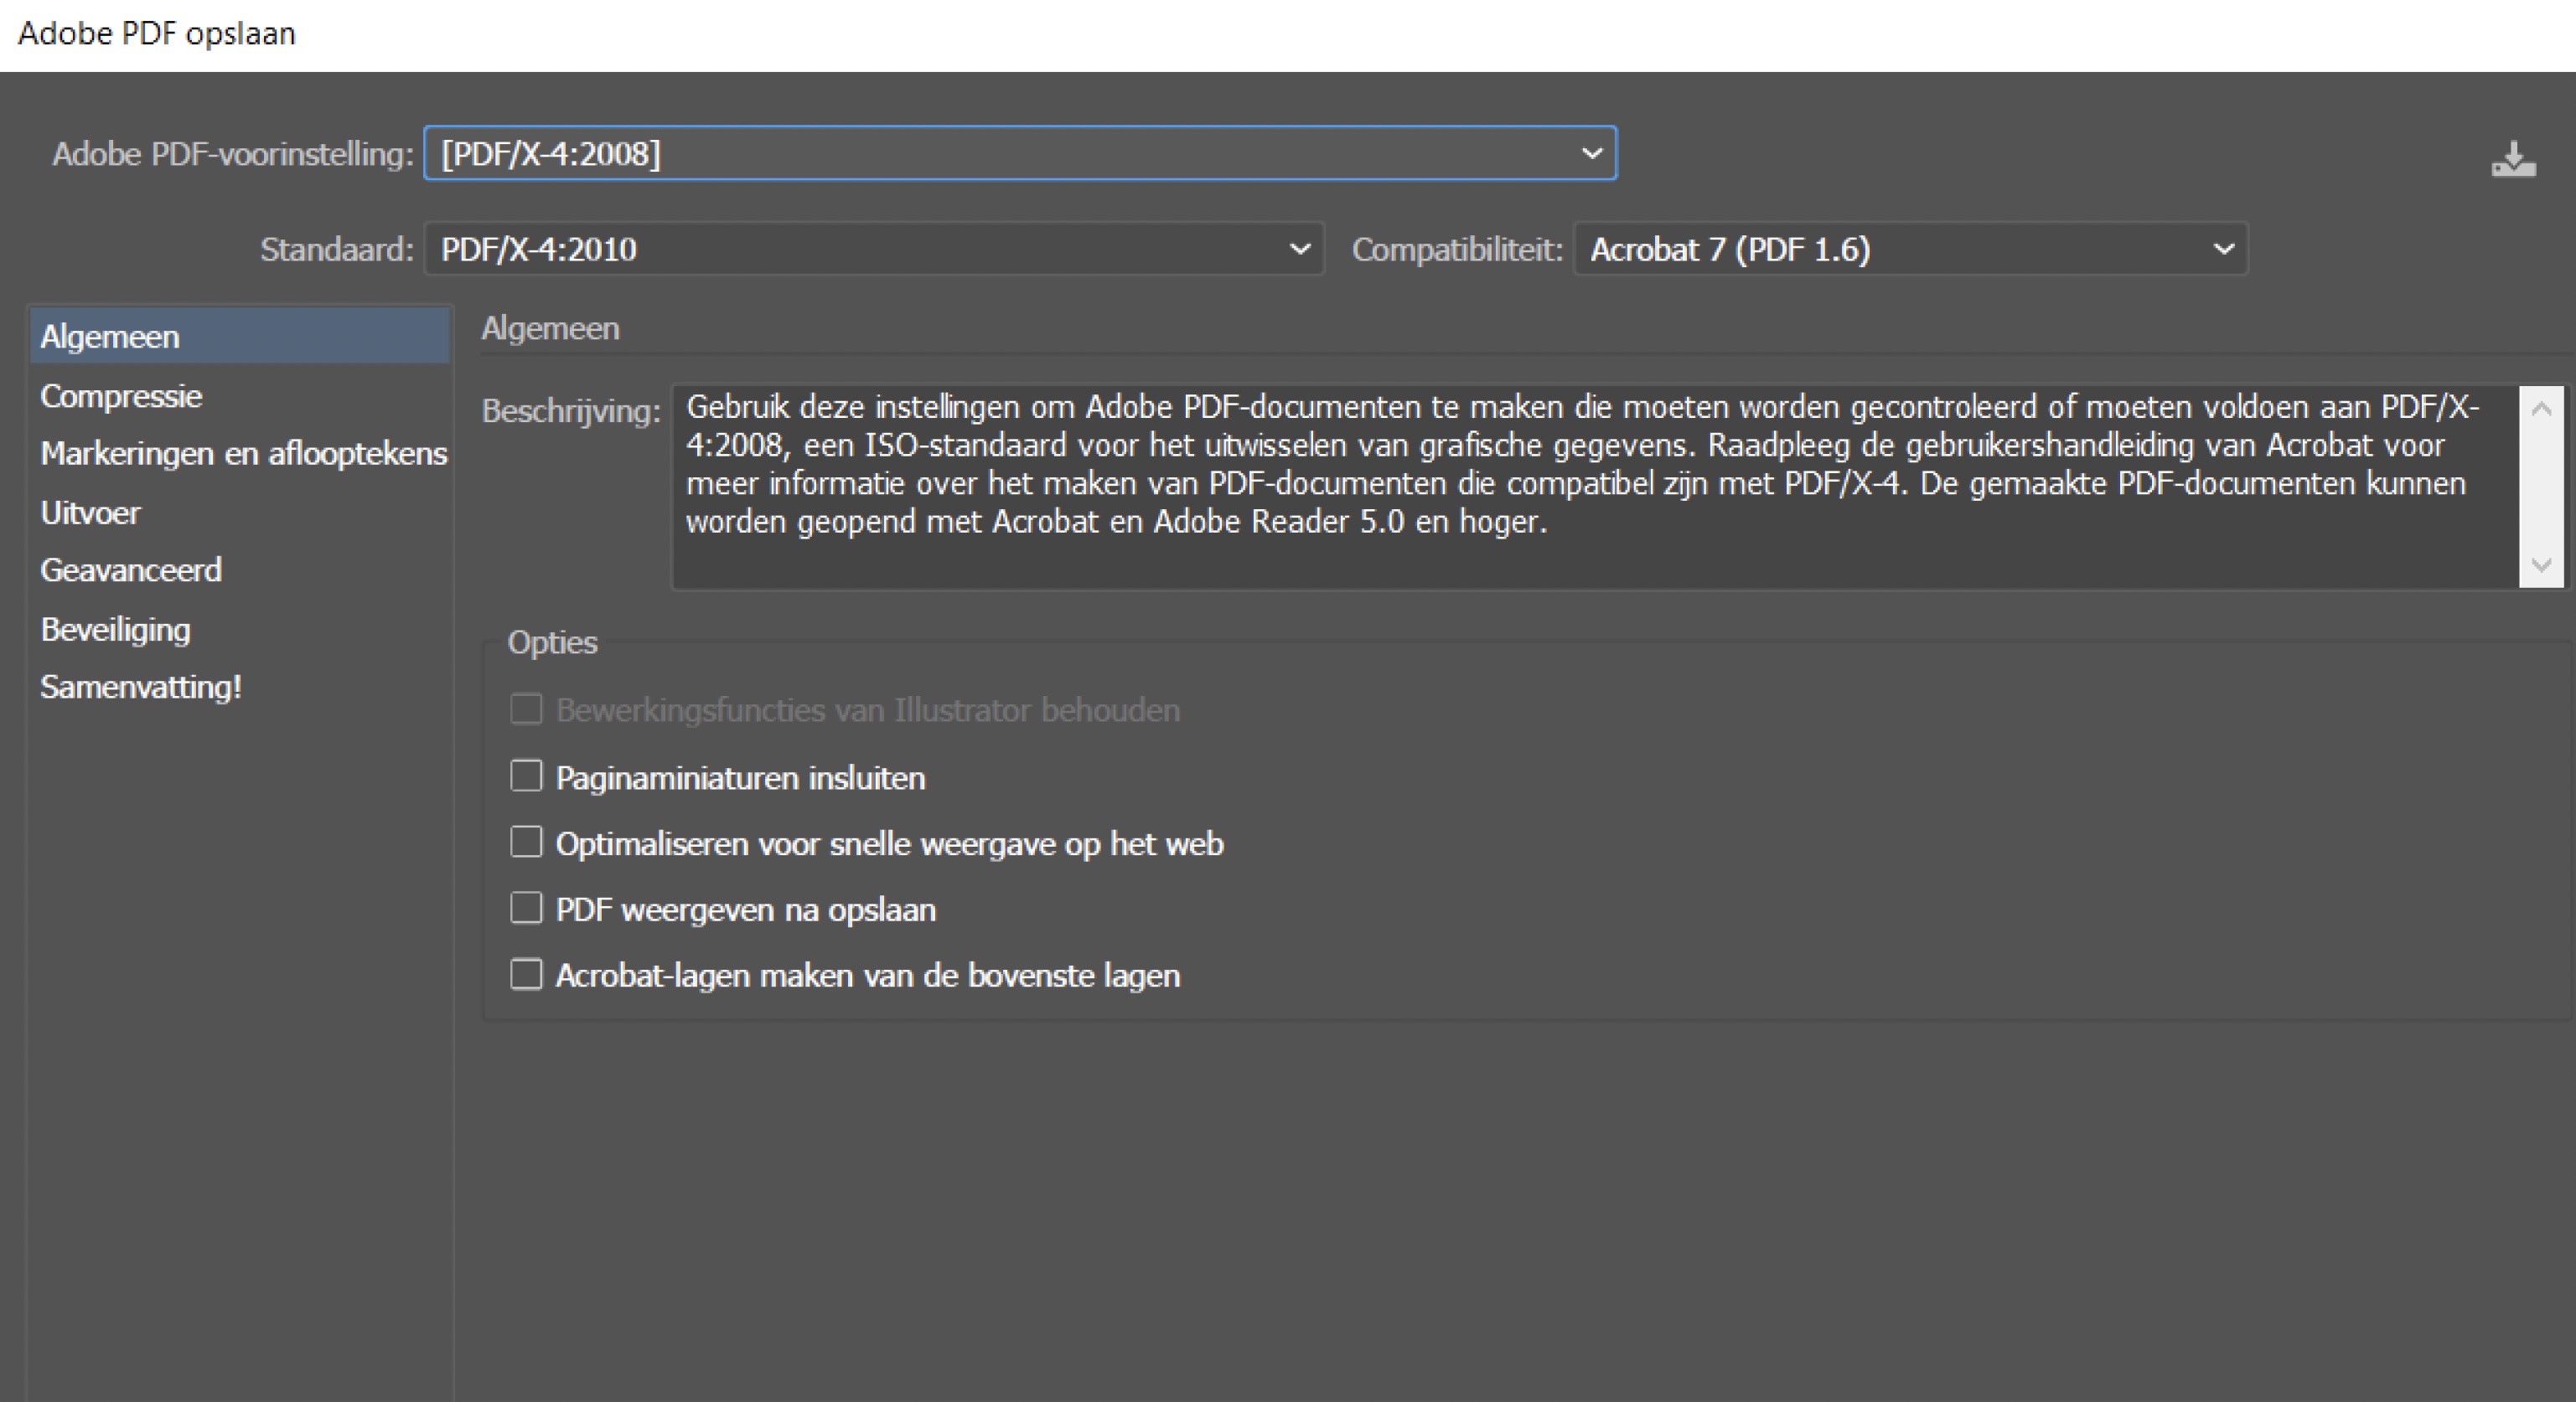The image size is (2576, 1402).
Task: Enable Paginaminiaturen insluiten checkbox
Action: click(x=526, y=776)
